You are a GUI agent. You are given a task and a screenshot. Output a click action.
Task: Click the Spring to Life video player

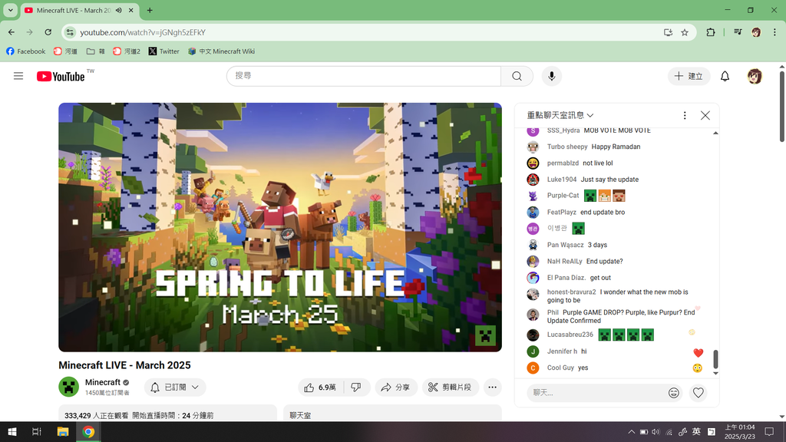[280, 227]
